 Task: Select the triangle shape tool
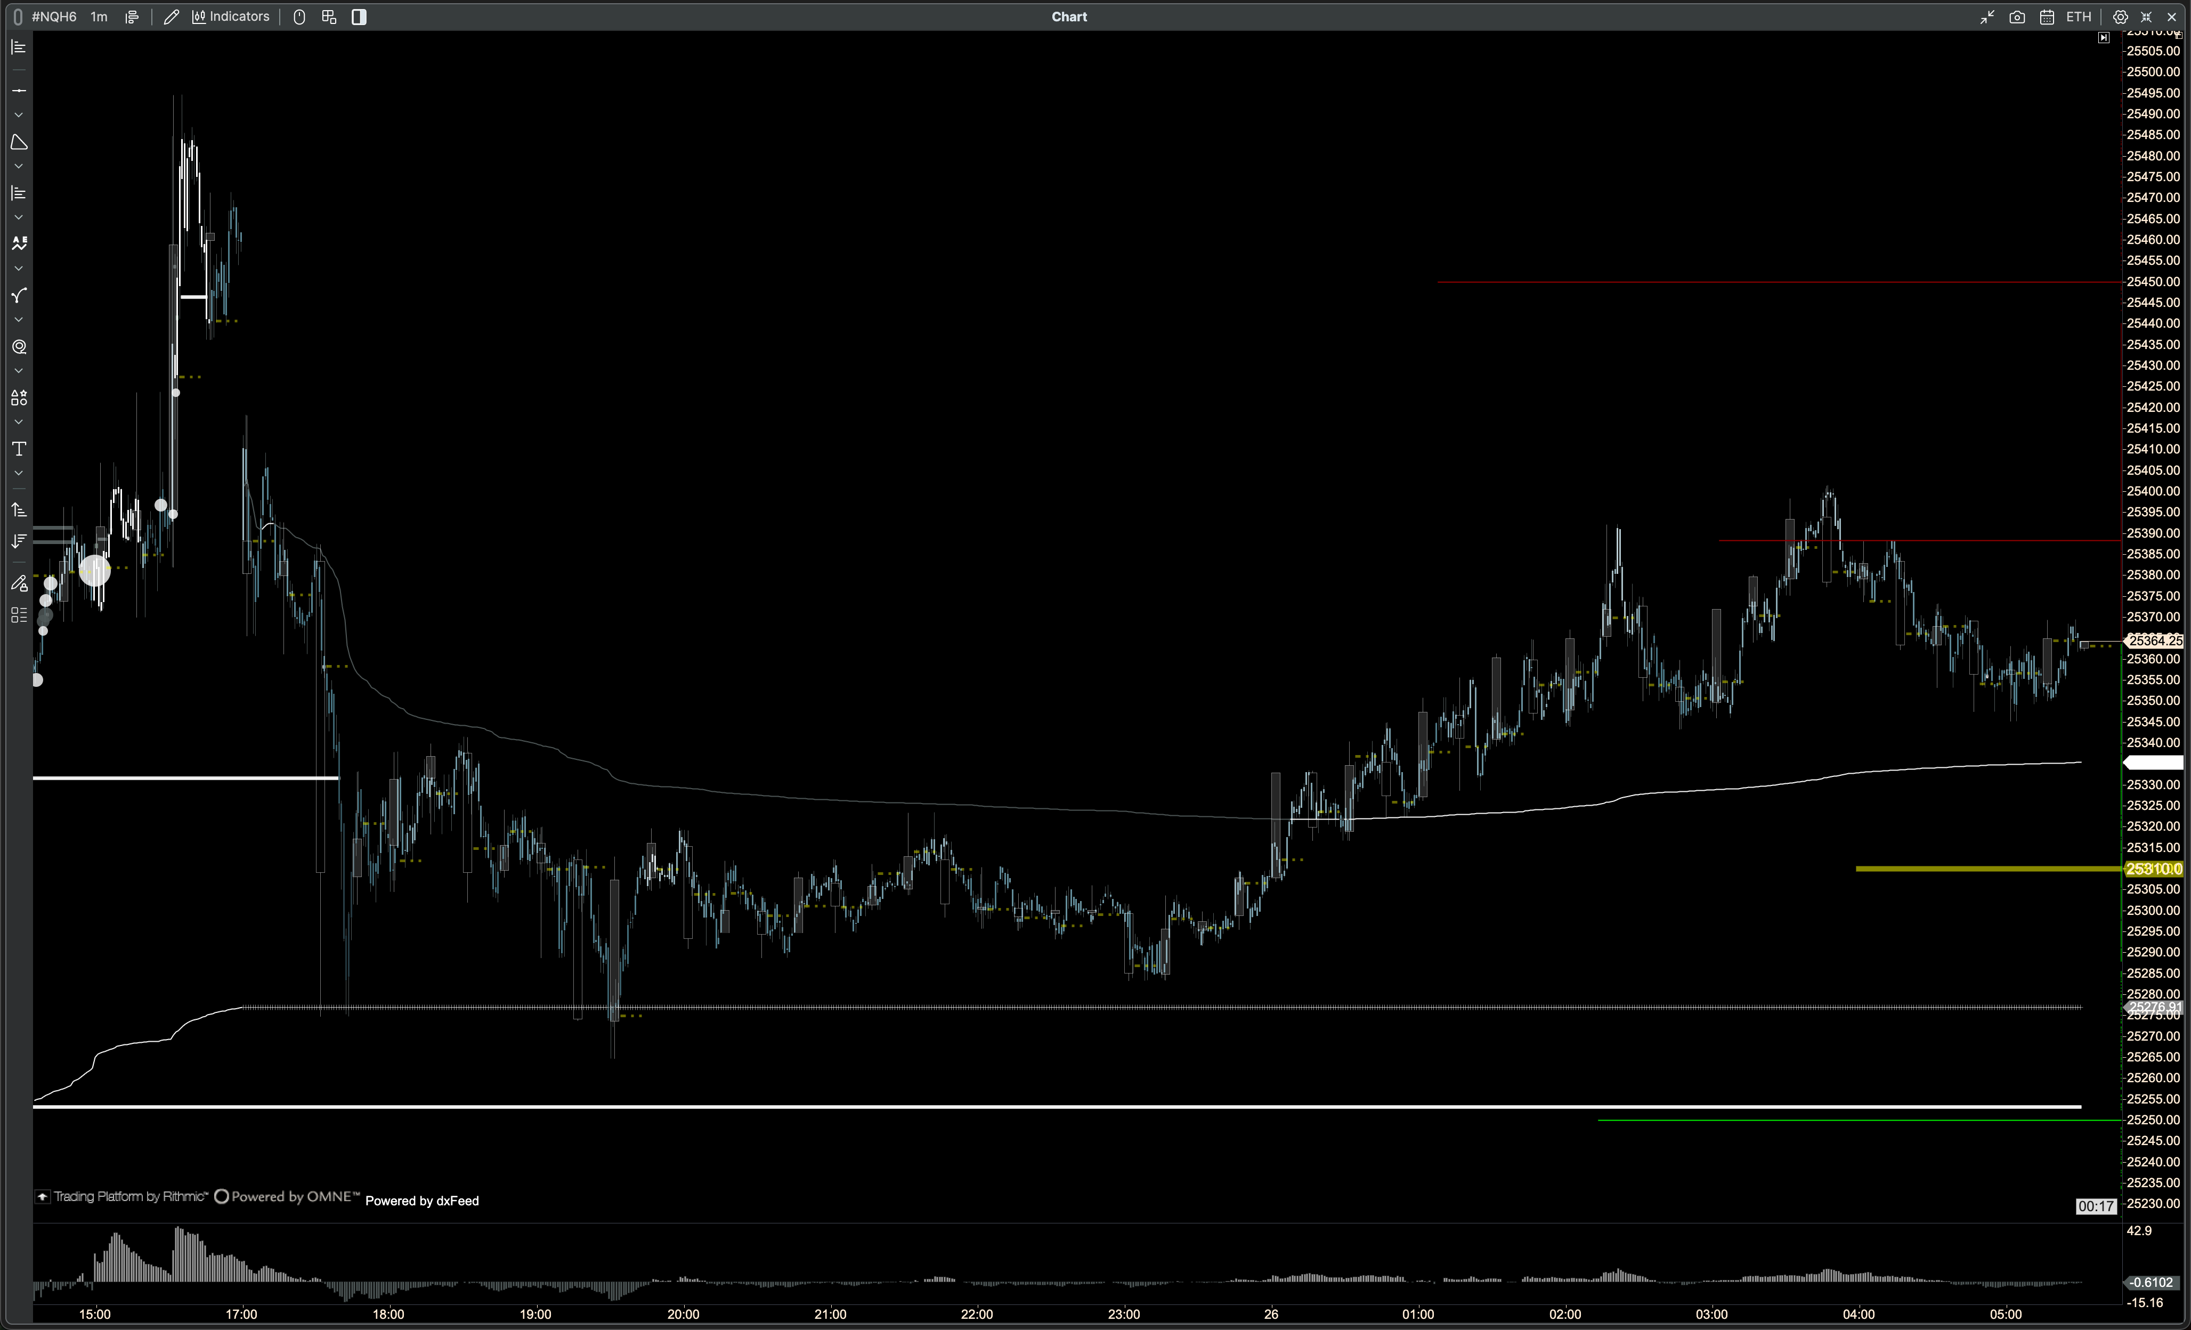point(19,142)
